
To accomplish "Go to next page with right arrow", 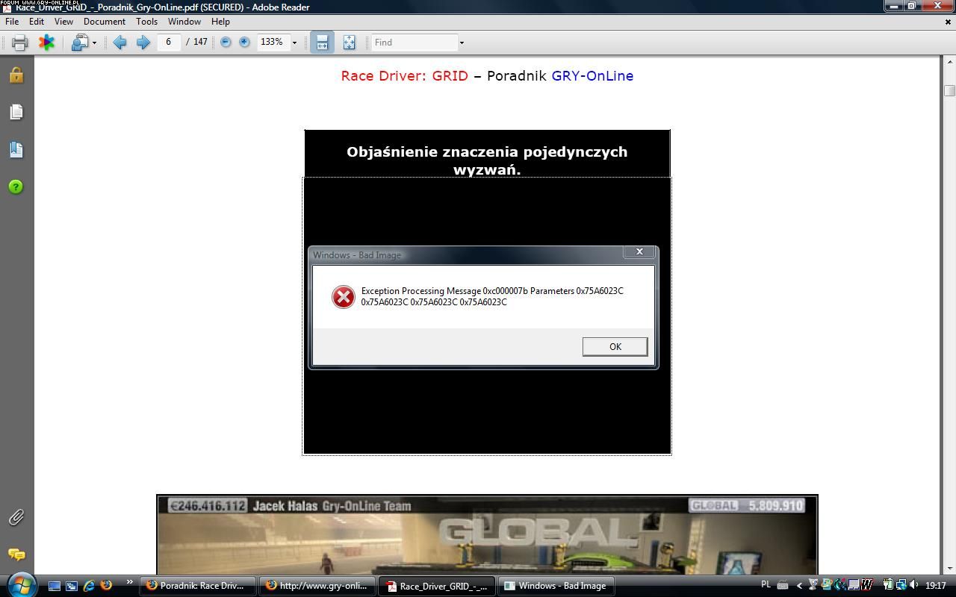I will [x=143, y=43].
